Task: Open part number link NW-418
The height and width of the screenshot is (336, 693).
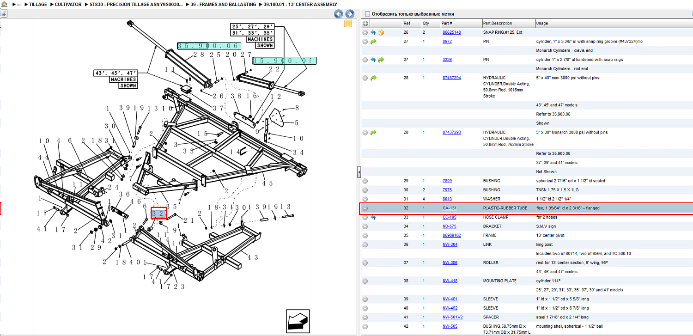Action: 450,281
